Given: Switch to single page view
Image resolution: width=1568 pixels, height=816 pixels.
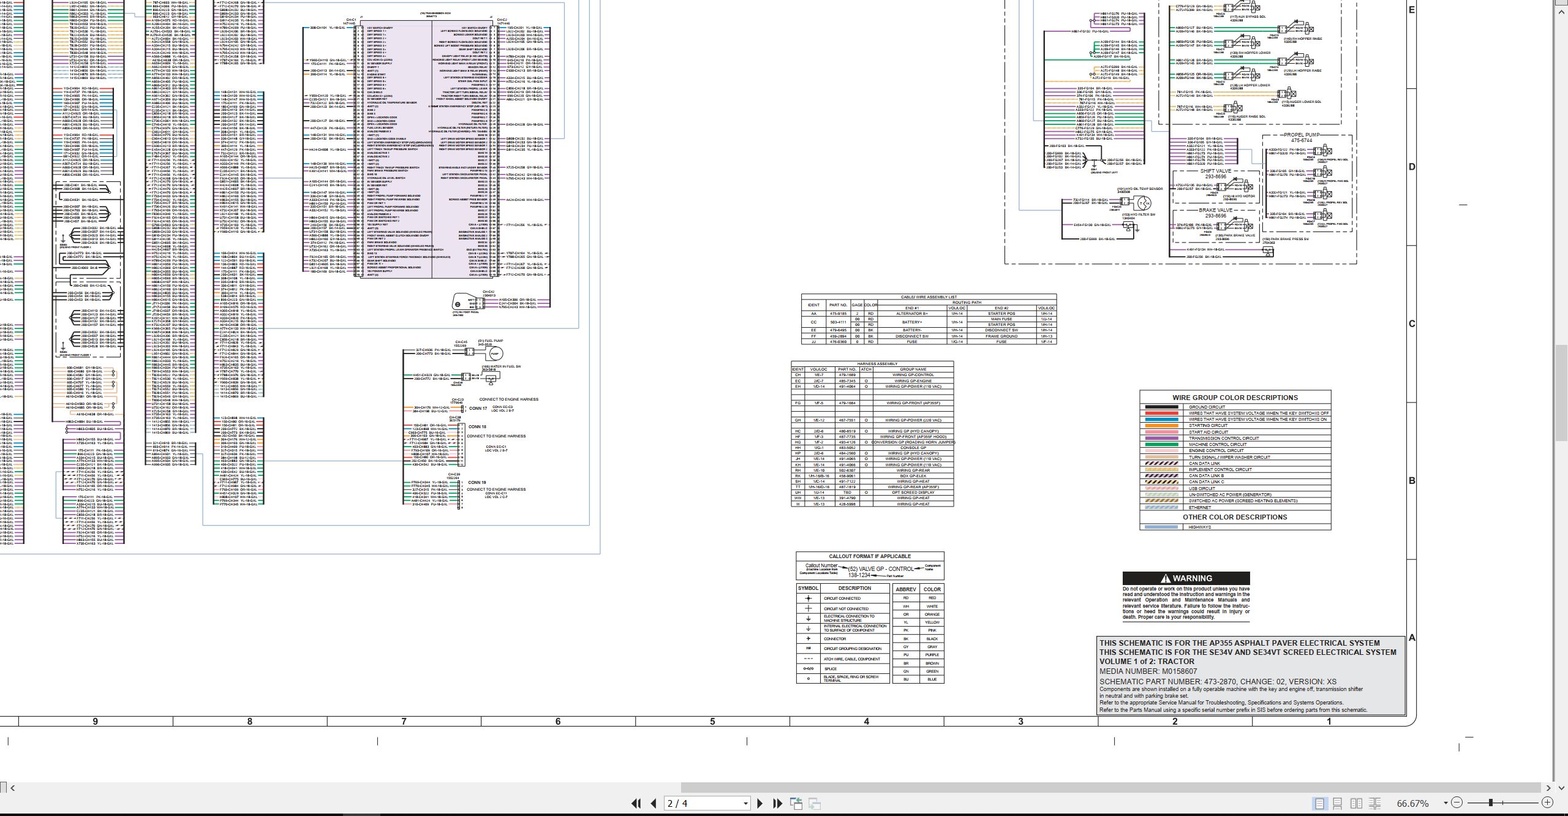Looking at the screenshot, I should (1319, 803).
